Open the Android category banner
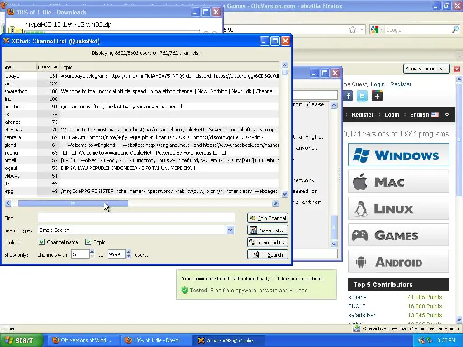463x347 pixels. [398, 262]
